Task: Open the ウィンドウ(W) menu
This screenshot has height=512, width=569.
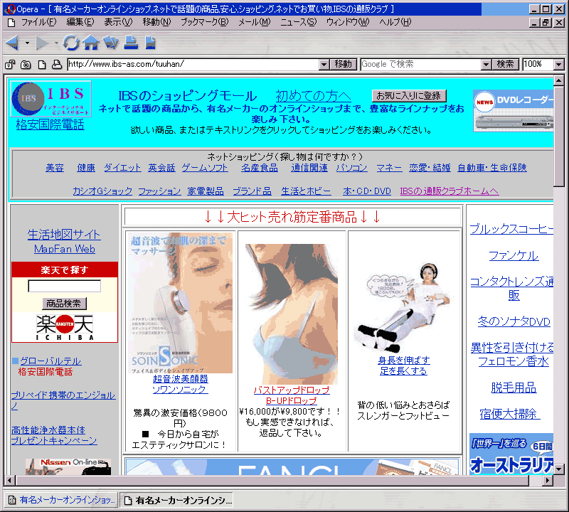Action: 348,22
